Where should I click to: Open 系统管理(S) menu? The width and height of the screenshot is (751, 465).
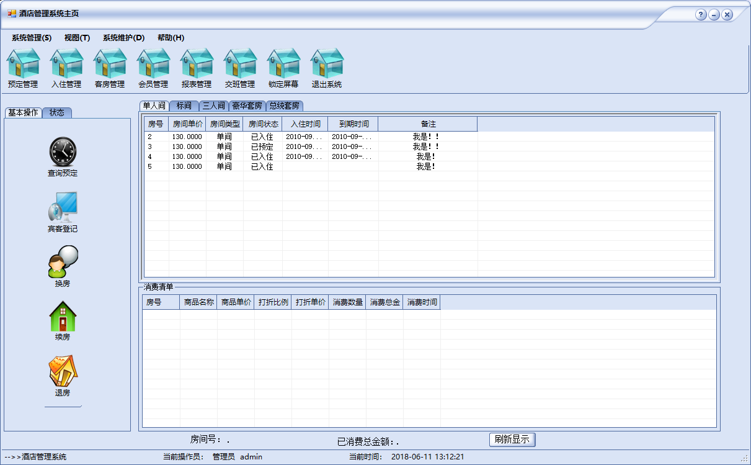[x=32, y=37]
